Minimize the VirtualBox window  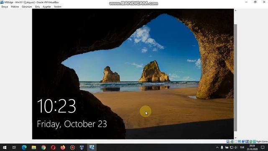246,2
